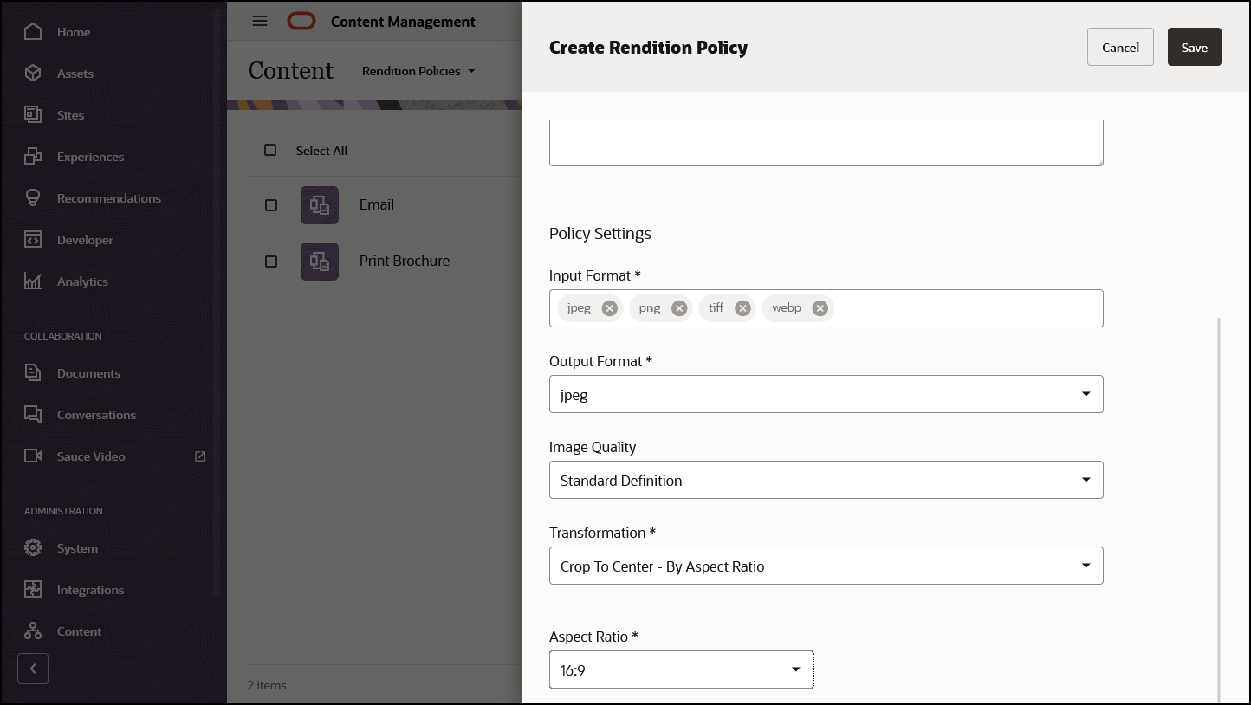Click the Email rendition policy icon
This screenshot has height=705, width=1251.
(x=320, y=205)
